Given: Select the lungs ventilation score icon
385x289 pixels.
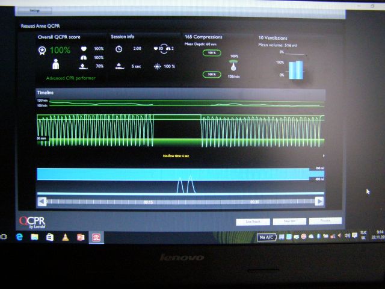Looking at the screenshot, I should point(84,57).
